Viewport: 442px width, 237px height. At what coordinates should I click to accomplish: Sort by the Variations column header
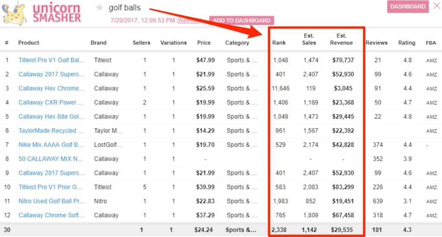[x=174, y=43]
